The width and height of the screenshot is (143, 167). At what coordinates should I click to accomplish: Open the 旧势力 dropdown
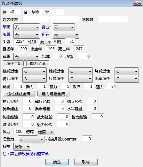[x=31, y=139]
